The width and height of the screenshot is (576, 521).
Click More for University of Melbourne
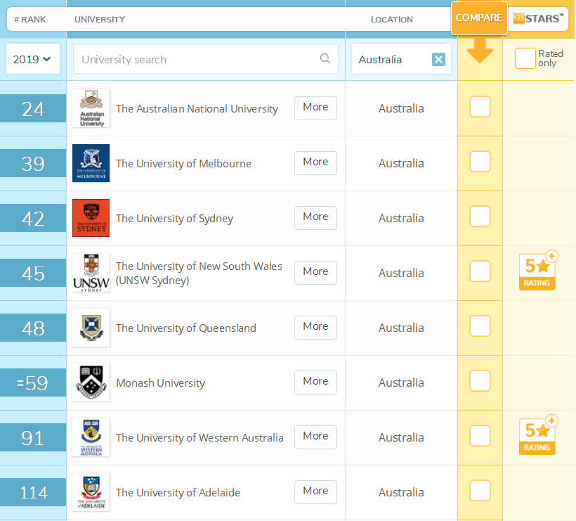(x=315, y=162)
